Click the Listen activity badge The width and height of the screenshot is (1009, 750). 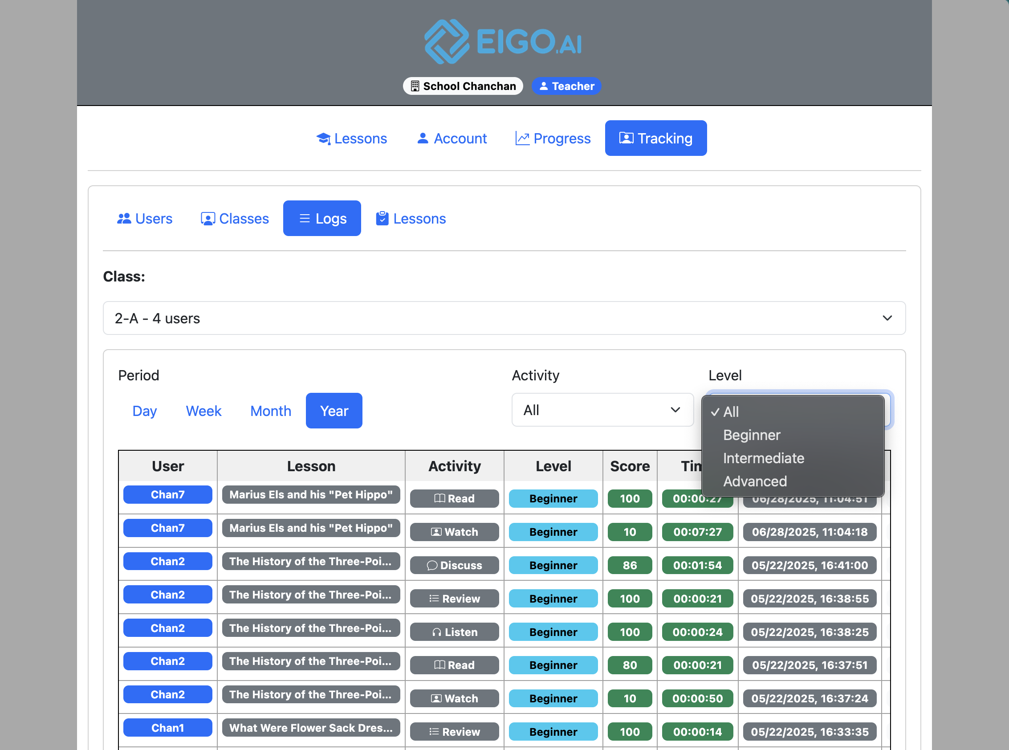(454, 632)
